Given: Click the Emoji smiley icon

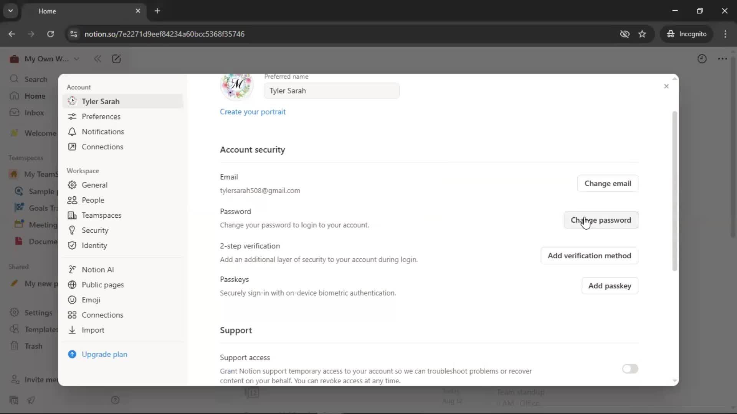Looking at the screenshot, I should click(72, 300).
